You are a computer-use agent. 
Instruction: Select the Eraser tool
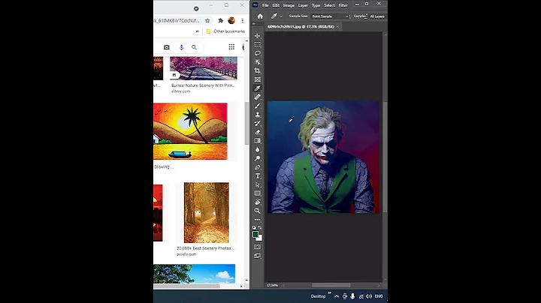click(x=258, y=132)
